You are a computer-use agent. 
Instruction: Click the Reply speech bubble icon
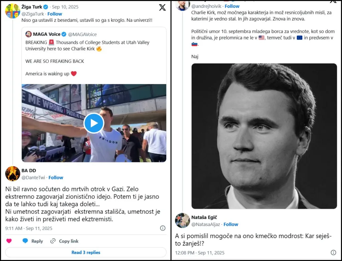[25, 241]
